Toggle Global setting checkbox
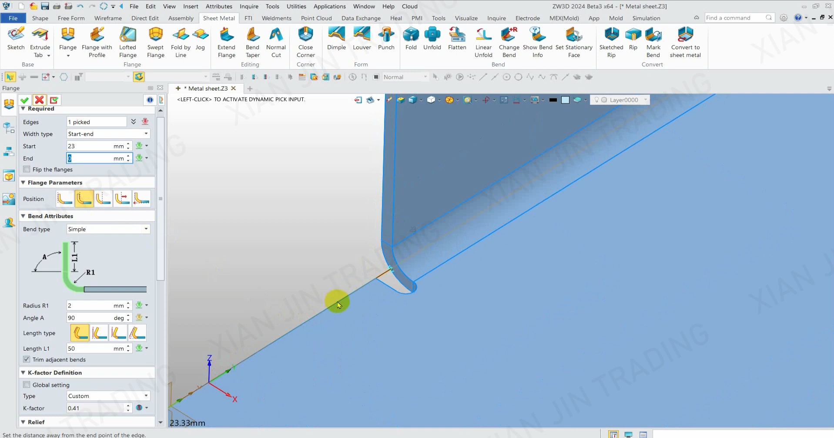Image resolution: width=834 pixels, height=438 pixels. pos(27,385)
